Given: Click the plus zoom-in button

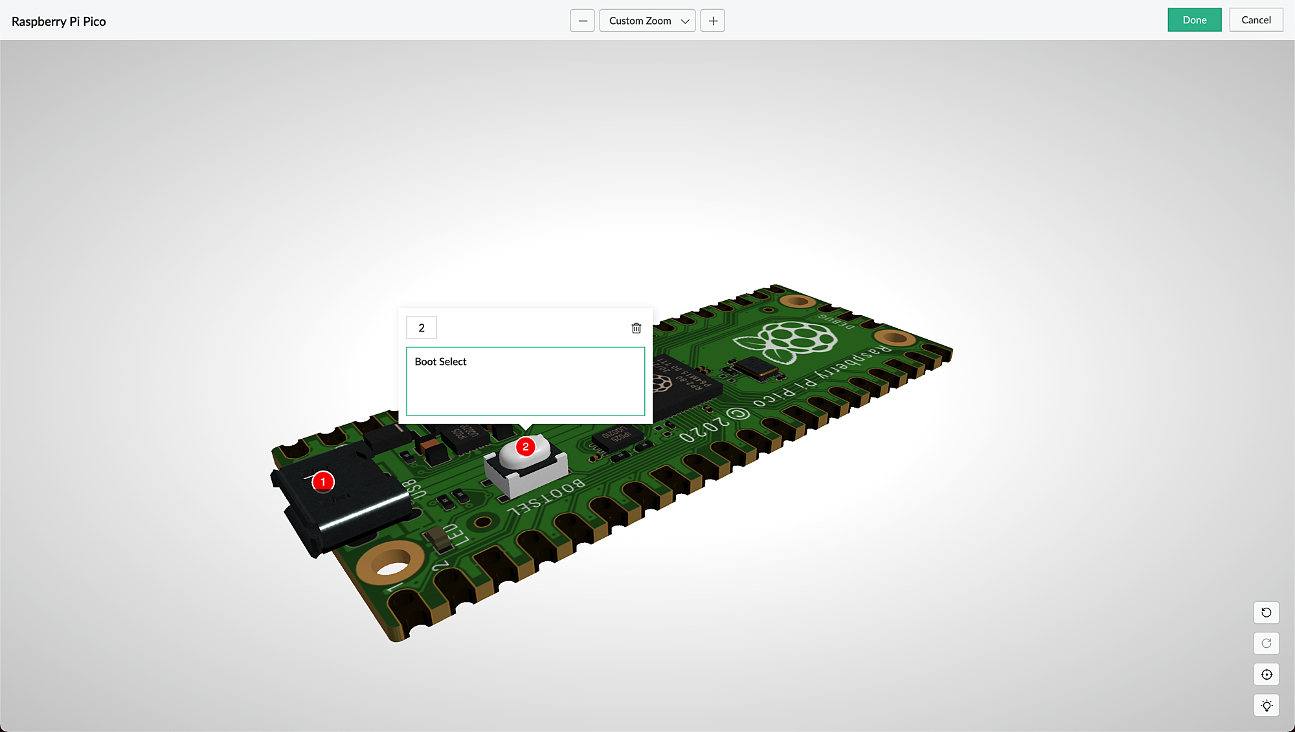Looking at the screenshot, I should pos(713,21).
